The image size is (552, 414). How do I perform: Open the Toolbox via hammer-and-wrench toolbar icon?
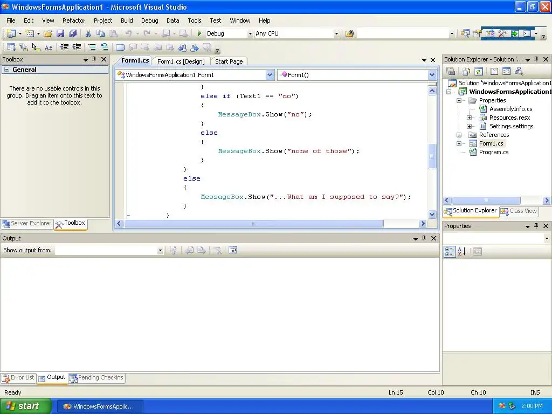(x=502, y=33)
